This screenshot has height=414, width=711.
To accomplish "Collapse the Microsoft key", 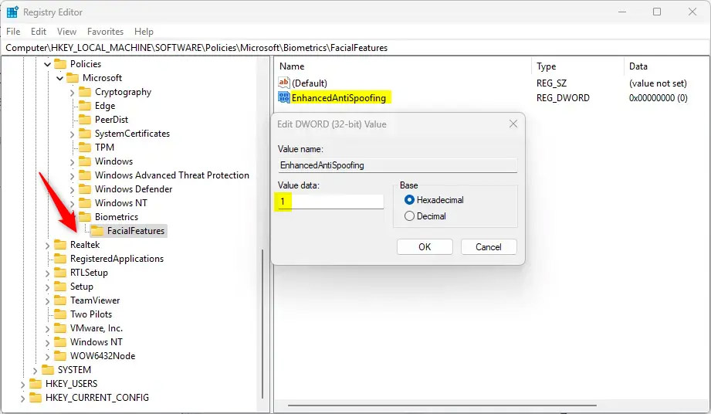I will point(59,79).
